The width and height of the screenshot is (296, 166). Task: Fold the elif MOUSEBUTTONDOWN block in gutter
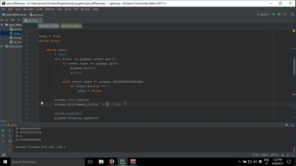point(37,82)
